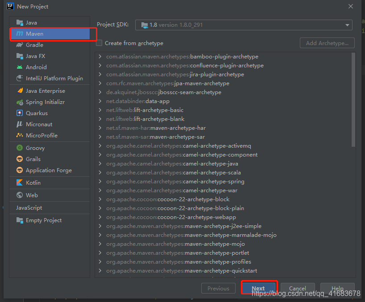Open the Project SDK dropdown arrow
This screenshot has width=365, height=302.
click(347, 25)
